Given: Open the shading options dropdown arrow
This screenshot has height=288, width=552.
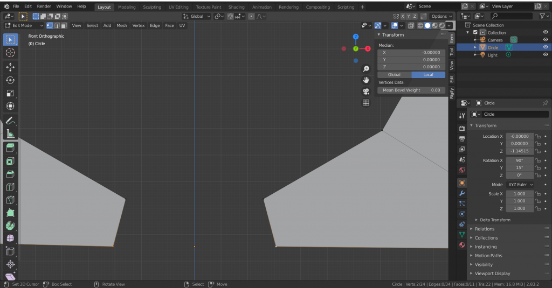Looking at the screenshot, I should pyautogui.click(x=450, y=25).
